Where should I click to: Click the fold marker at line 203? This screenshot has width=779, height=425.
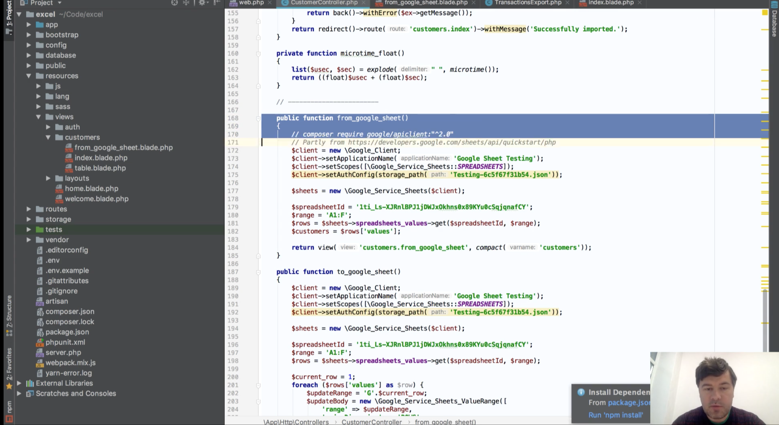(x=258, y=401)
